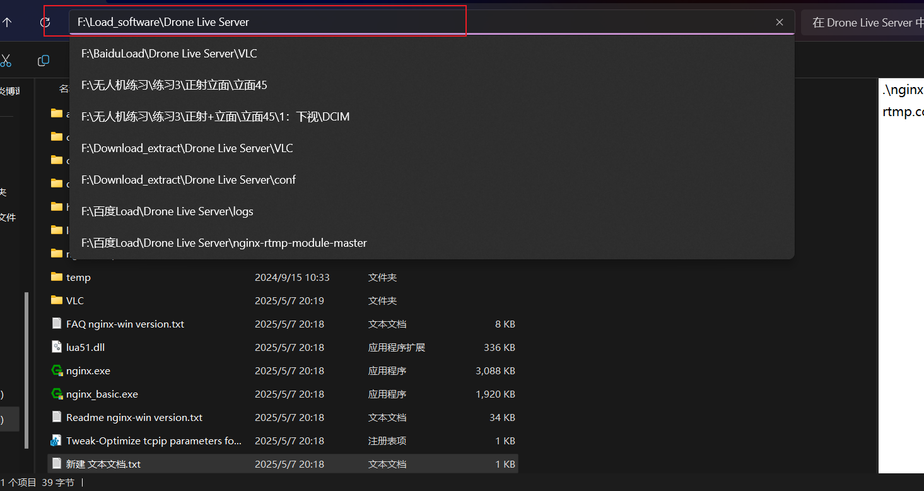Select the file name nginx_basic.exe

[102, 394]
